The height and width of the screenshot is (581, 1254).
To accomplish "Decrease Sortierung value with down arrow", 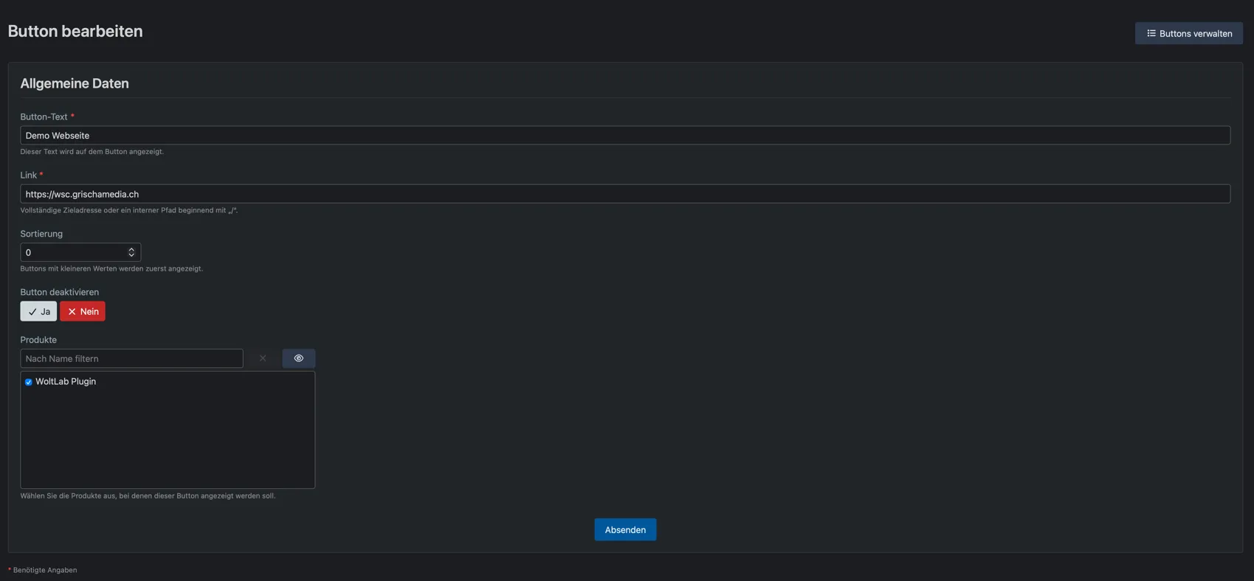I will [131, 255].
